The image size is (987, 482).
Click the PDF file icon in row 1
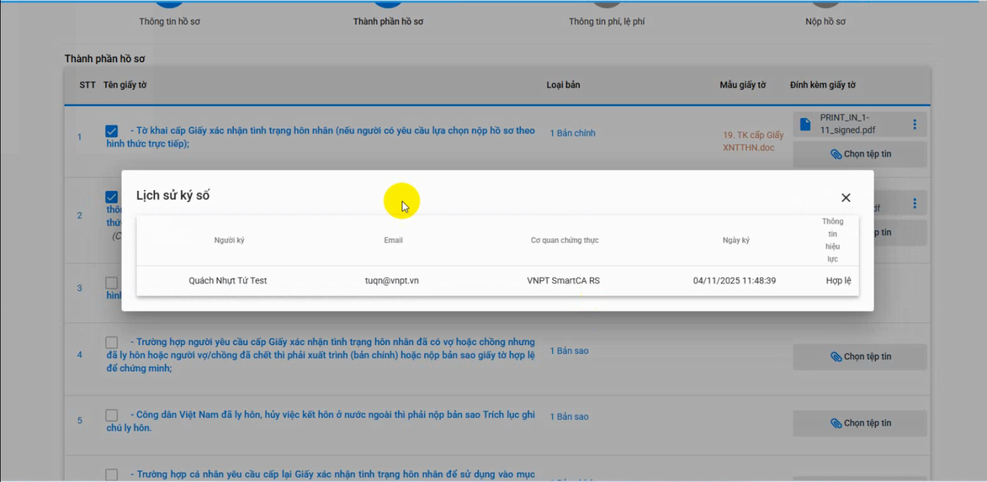pos(804,124)
